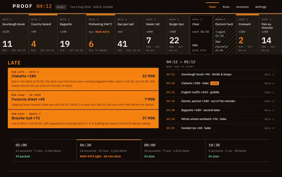The width and height of the screenshot is (282, 177).
Task: Click the LATE section heading
Action: tap(14, 63)
